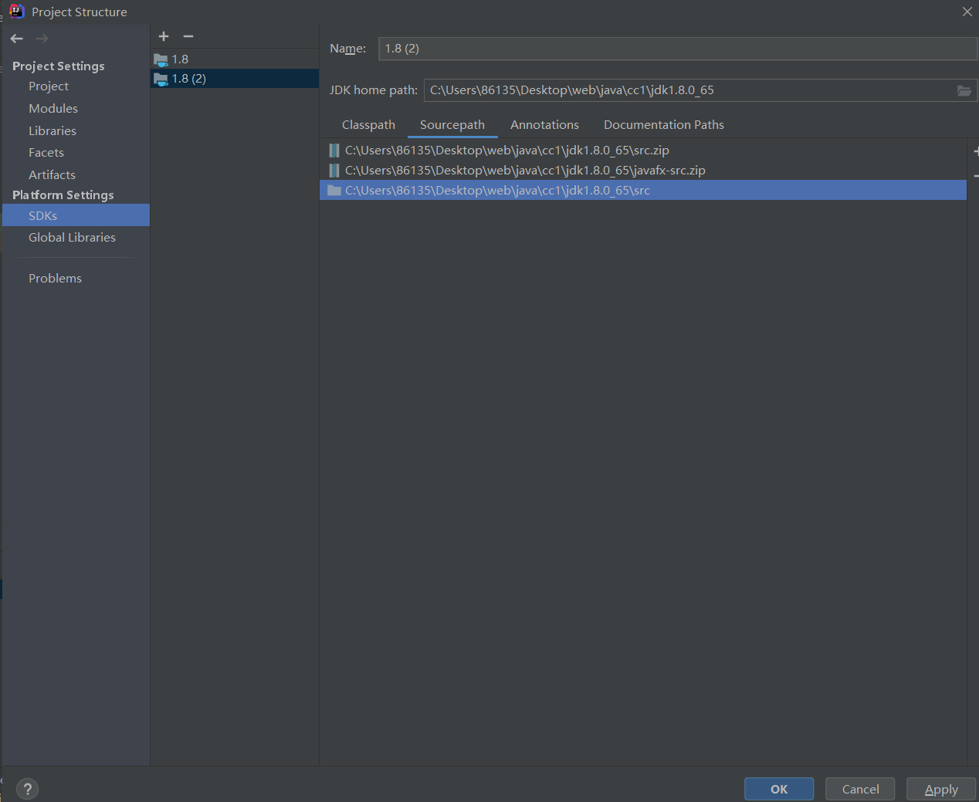Select SDKs under Platform Settings
This screenshot has width=979, height=802.
pyautogui.click(x=76, y=215)
